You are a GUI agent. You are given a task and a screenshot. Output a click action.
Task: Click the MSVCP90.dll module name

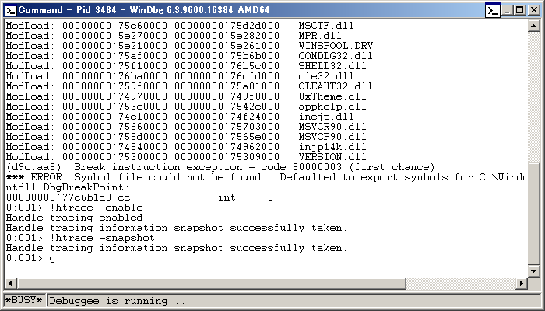tap(332, 136)
